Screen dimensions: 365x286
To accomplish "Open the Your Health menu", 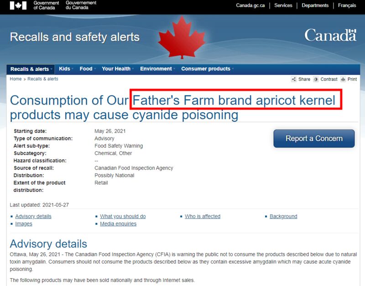I will point(118,69).
